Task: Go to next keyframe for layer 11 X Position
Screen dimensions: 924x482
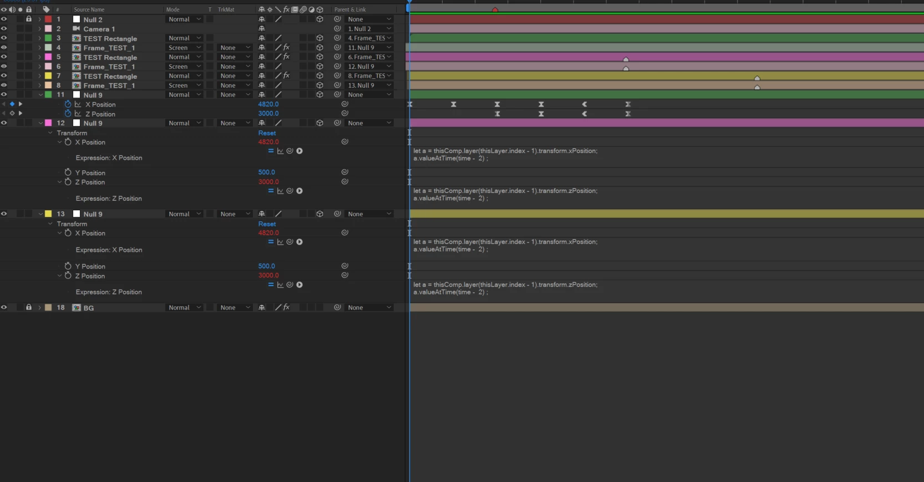Action: coord(21,104)
